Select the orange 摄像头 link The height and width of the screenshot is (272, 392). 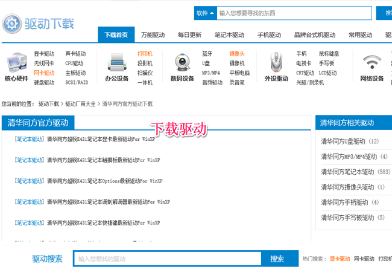coord(237,54)
